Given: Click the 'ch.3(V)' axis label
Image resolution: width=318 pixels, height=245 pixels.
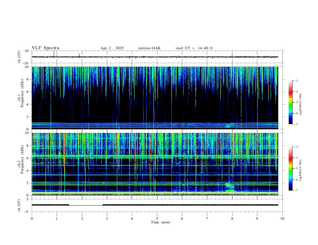Looking at the screenshot, I should [x=19, y=205].
